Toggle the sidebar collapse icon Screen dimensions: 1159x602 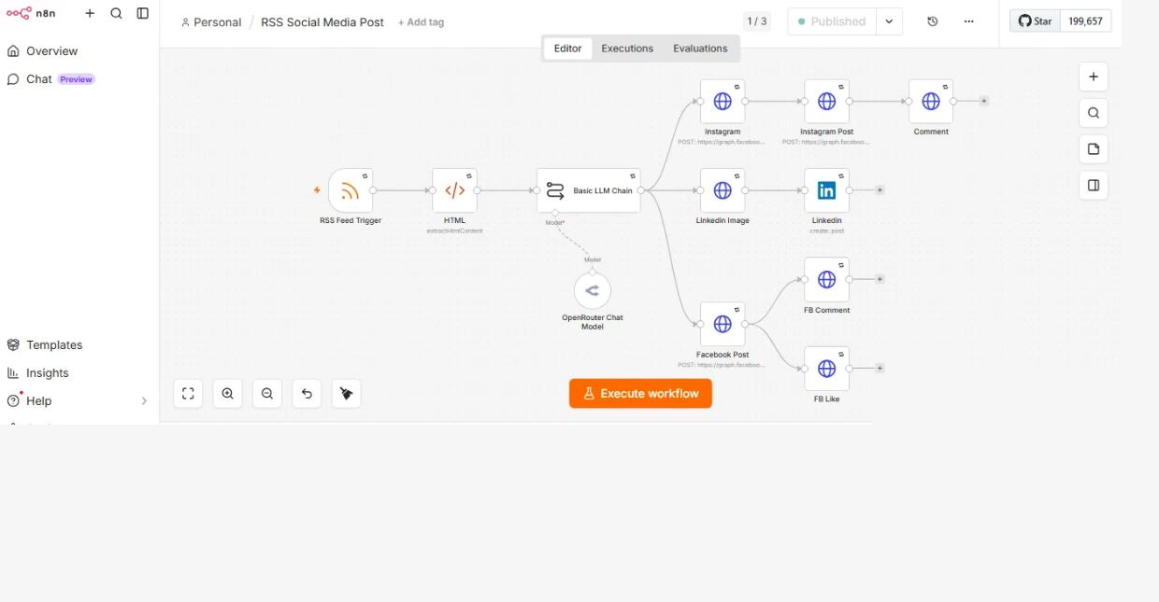click(142, 13)
